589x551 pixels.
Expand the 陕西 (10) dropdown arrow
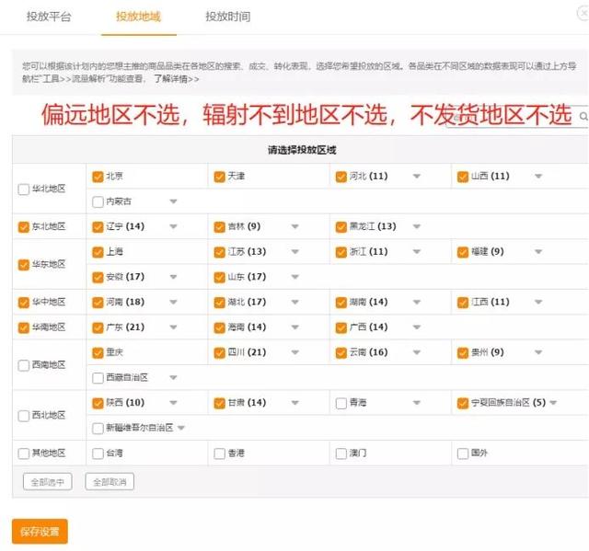tap(173, 402)
